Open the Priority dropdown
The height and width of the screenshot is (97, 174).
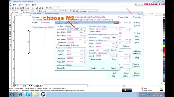pyautogui.click(x=117, y=29)
